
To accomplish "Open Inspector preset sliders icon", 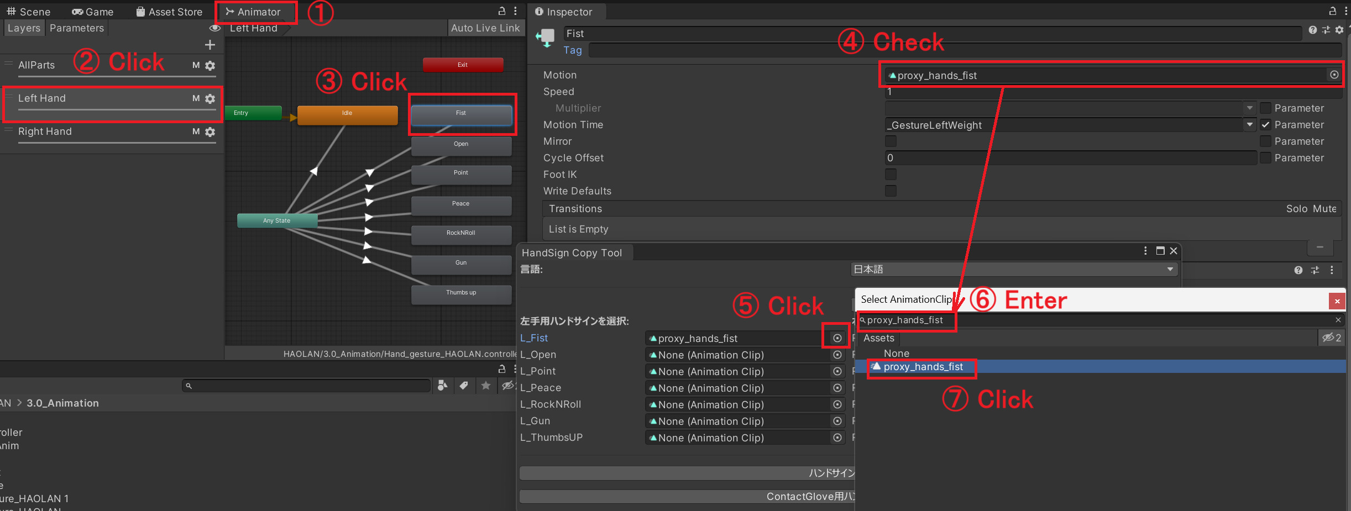I will click(1326, 30).
